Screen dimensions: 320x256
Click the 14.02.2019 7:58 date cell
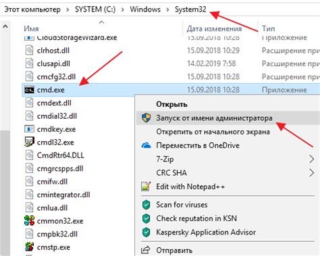pyautogui.click(x=211, y=63)
